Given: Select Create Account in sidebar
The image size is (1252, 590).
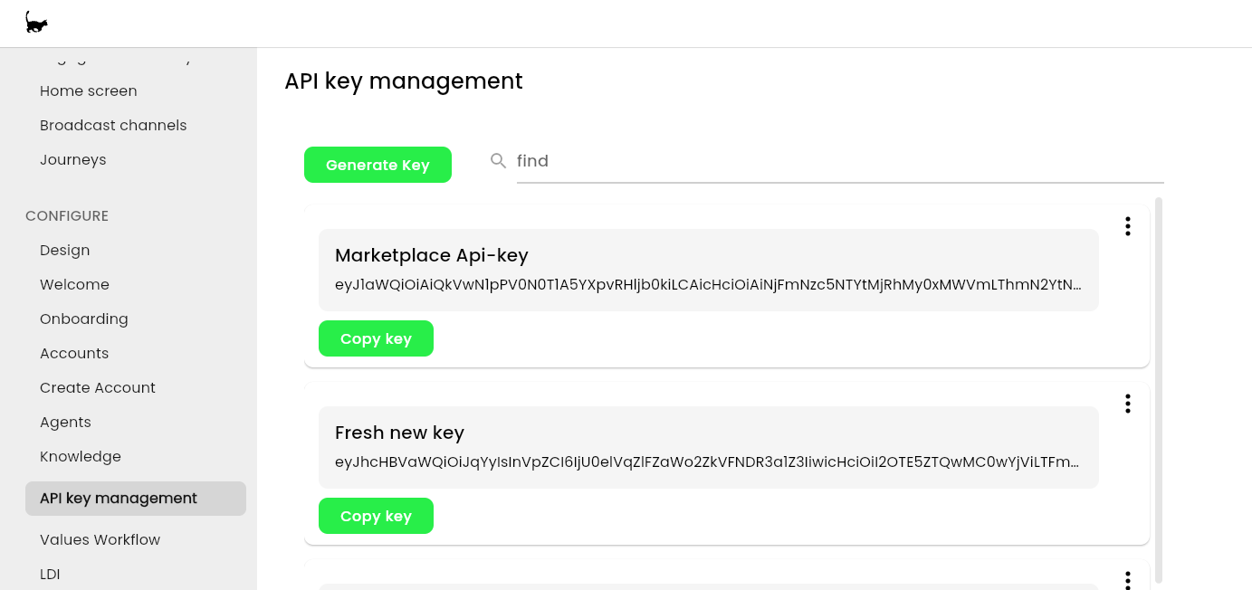Looking at the screenshot, I should click(x=98, y=387).
